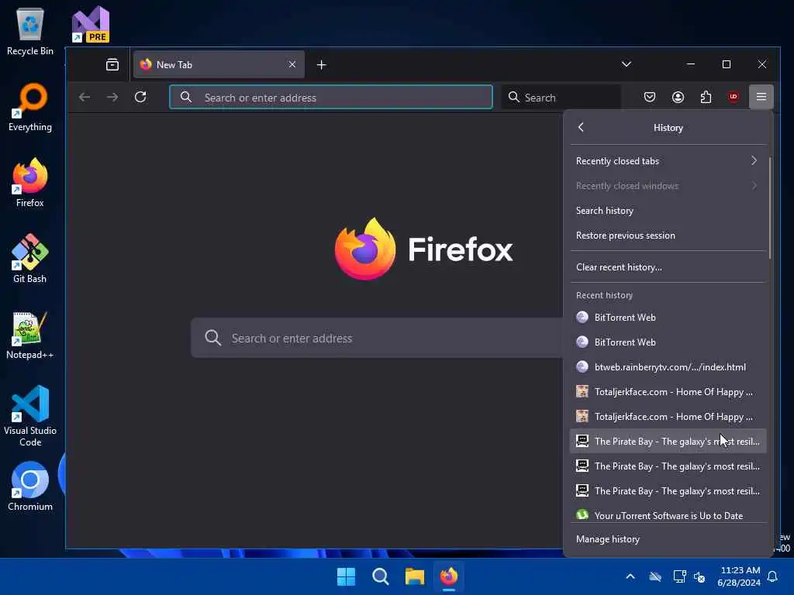Go forward with the forward arrow
794x595 pixels.
(x=112, y=97)
